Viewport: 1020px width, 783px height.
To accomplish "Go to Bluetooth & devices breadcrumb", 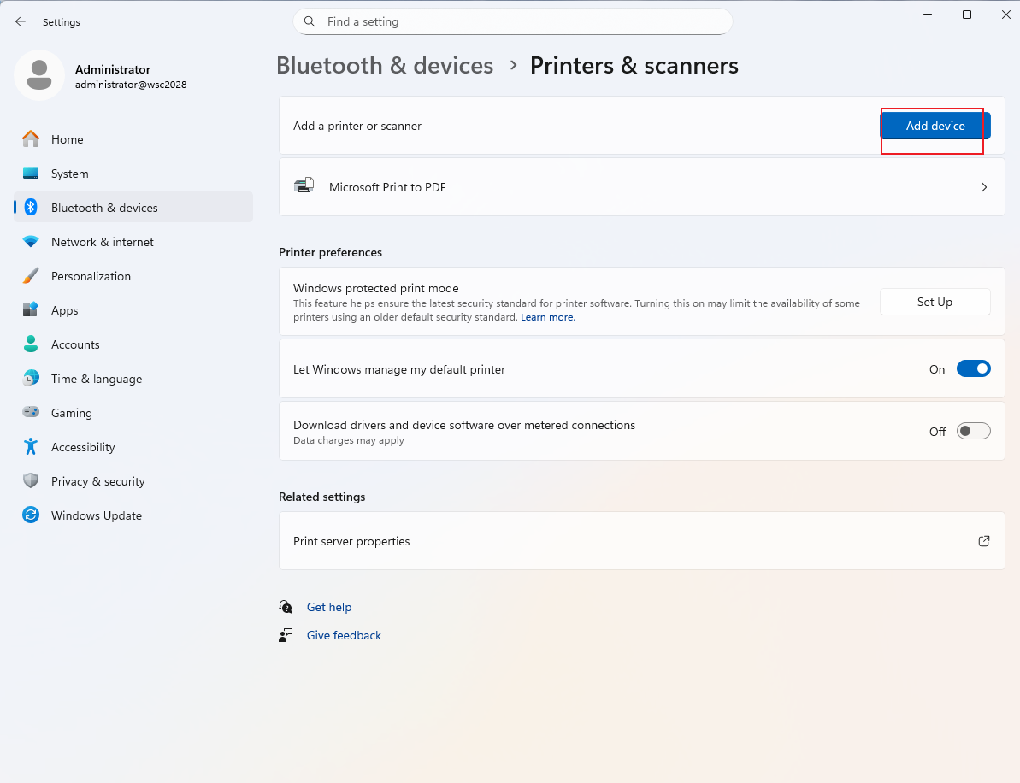I will pyautogui.click(x=385, y=66).
